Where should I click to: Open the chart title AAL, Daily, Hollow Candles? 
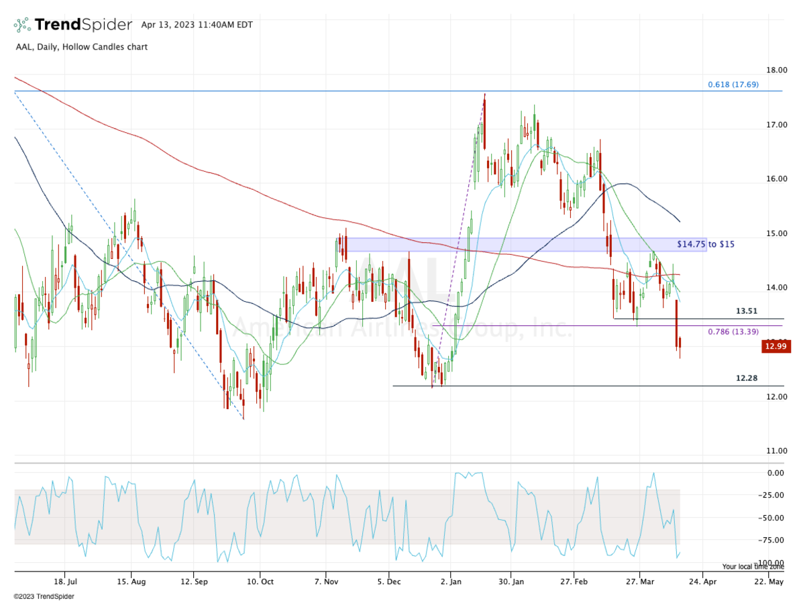click(80, 47)
